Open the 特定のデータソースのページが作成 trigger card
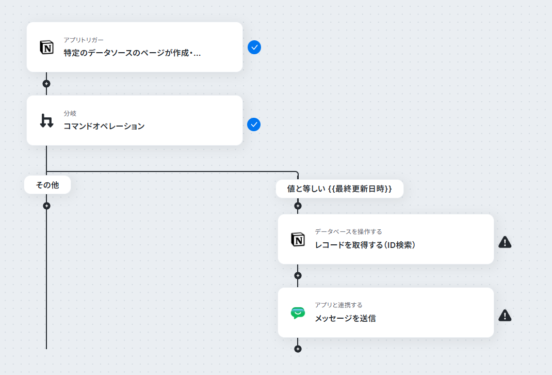The height and width of the screenshot is (375, 552). (135, 47)
